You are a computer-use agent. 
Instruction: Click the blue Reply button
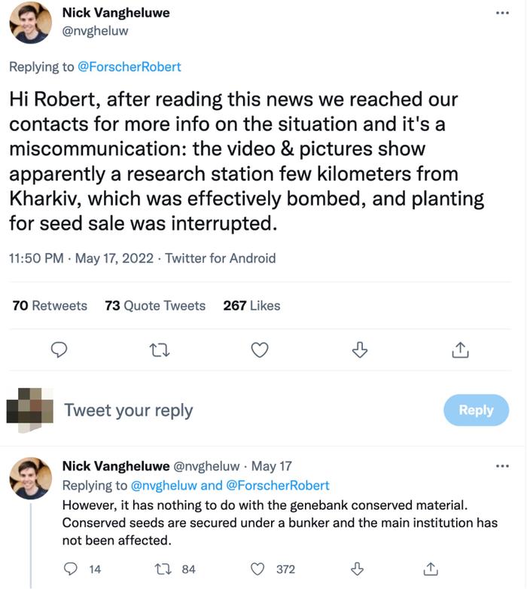tap(476, 410)
